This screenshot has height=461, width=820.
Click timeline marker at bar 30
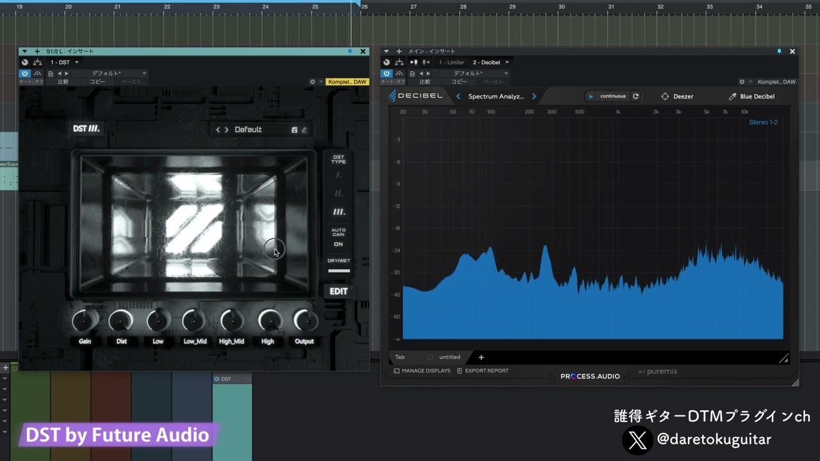point(562,6)
